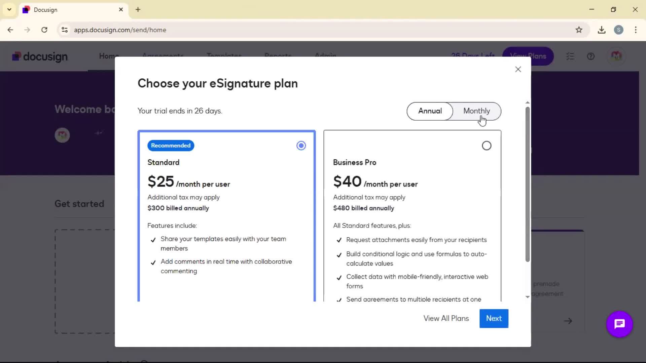Viewport: 646px width, 363px height.
Task: Close the eSignature plan dialog
Action: tap(518, 69)
